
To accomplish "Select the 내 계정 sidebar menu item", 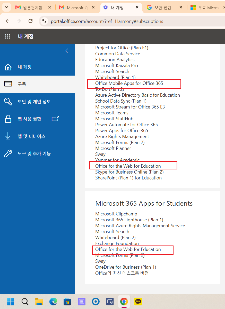I will pyautogui.click(x=37, y=67).
